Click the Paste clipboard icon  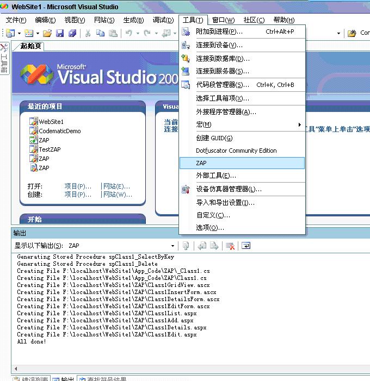[x=113, y=33]
